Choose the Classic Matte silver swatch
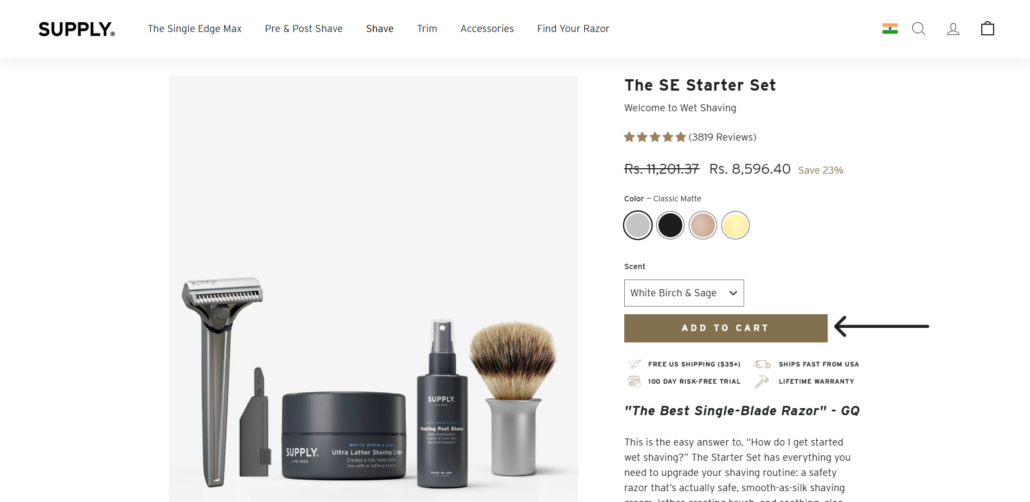This screenshot has height=502, width=1030. pos(638,225)
